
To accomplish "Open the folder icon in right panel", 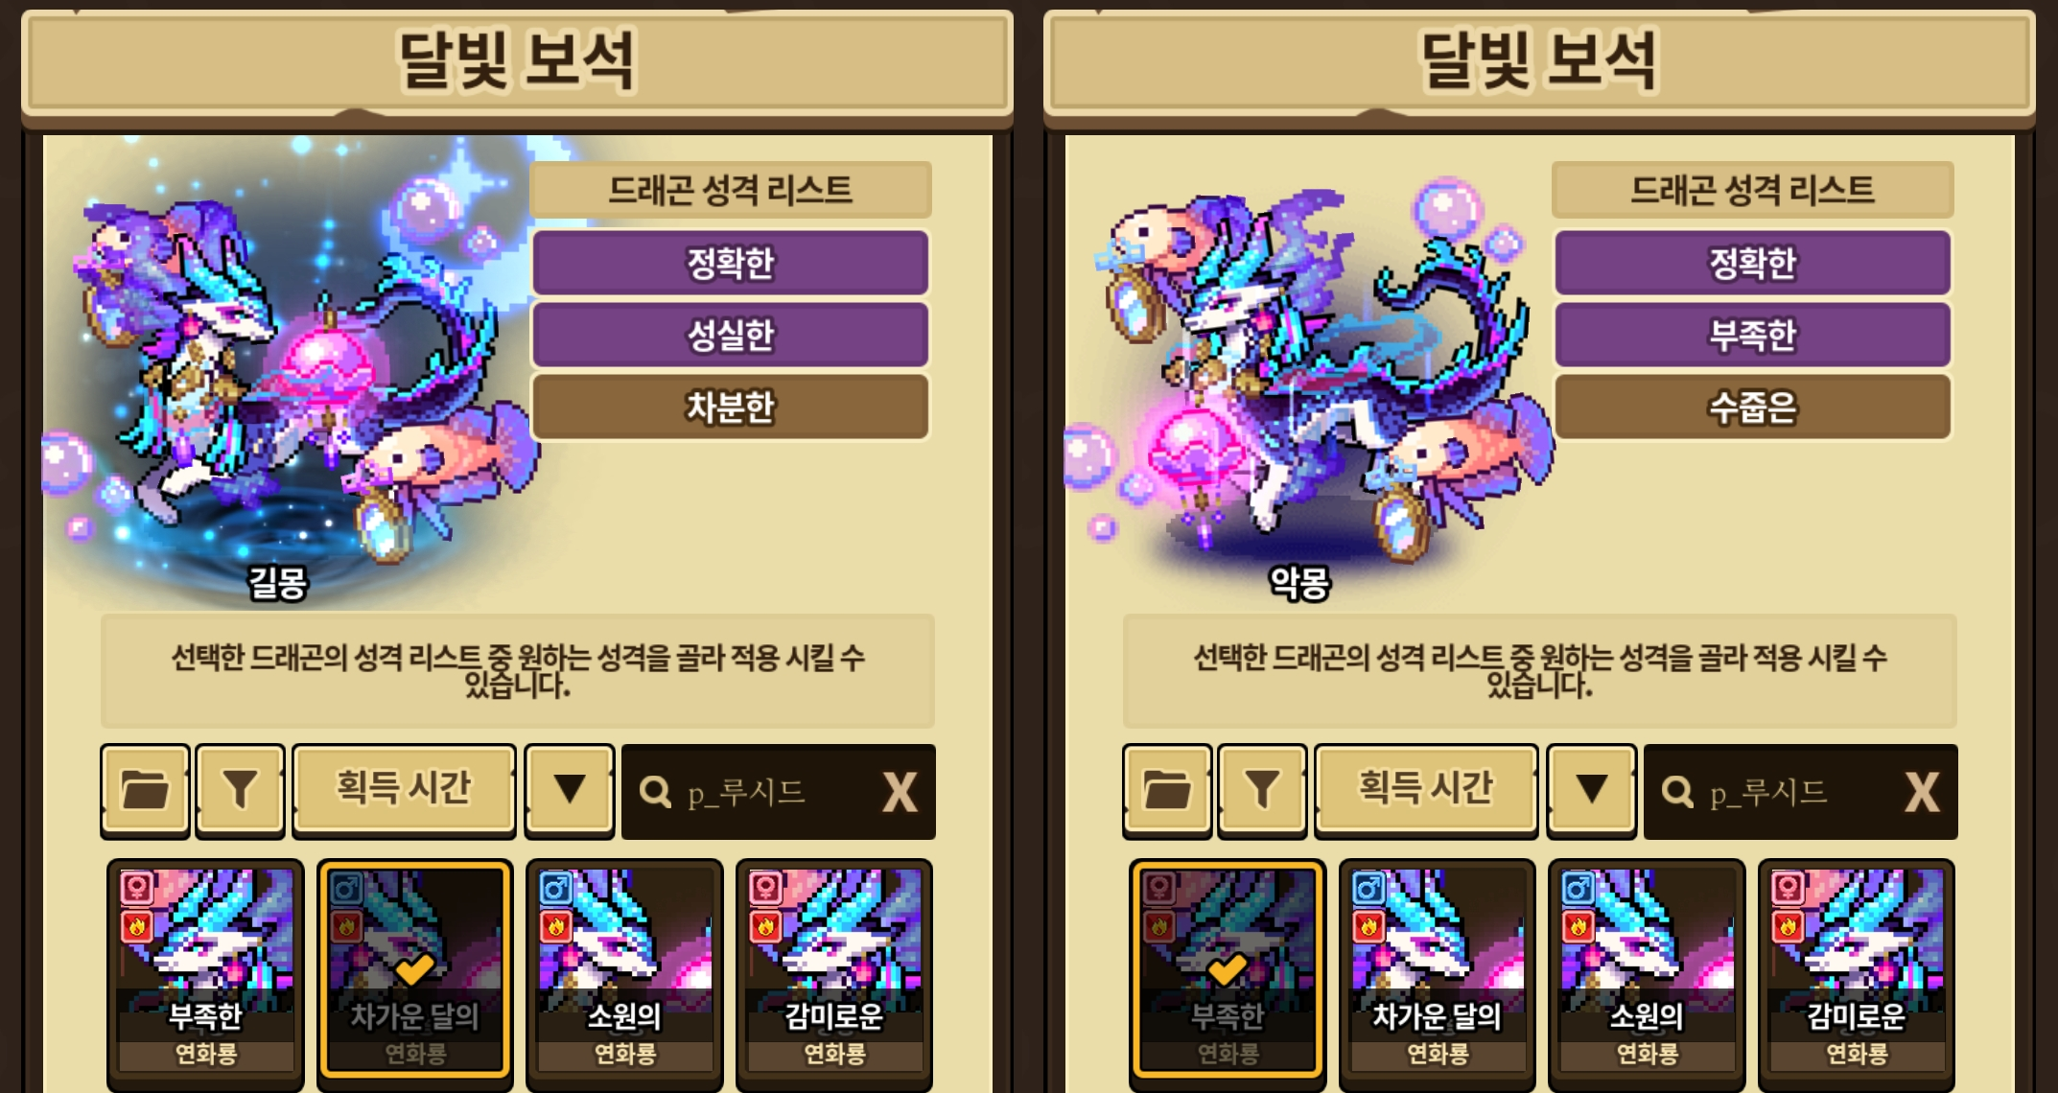I will [x=1167, y=791].
